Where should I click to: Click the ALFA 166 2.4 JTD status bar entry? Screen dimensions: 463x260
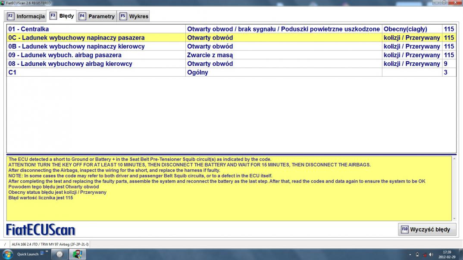coord(50,244)
